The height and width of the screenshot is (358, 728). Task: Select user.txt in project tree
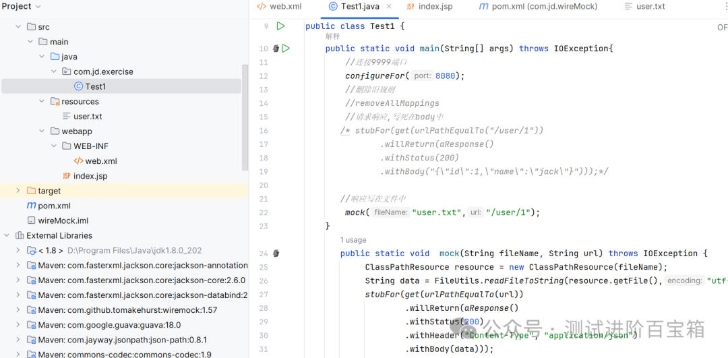point(88,116)
